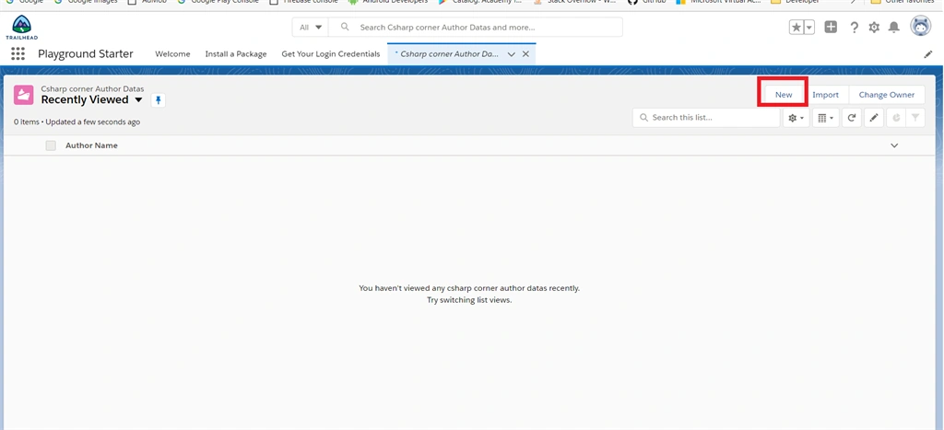Click the Playground Starter app name
944x430 pixels.
coord(86,53)
